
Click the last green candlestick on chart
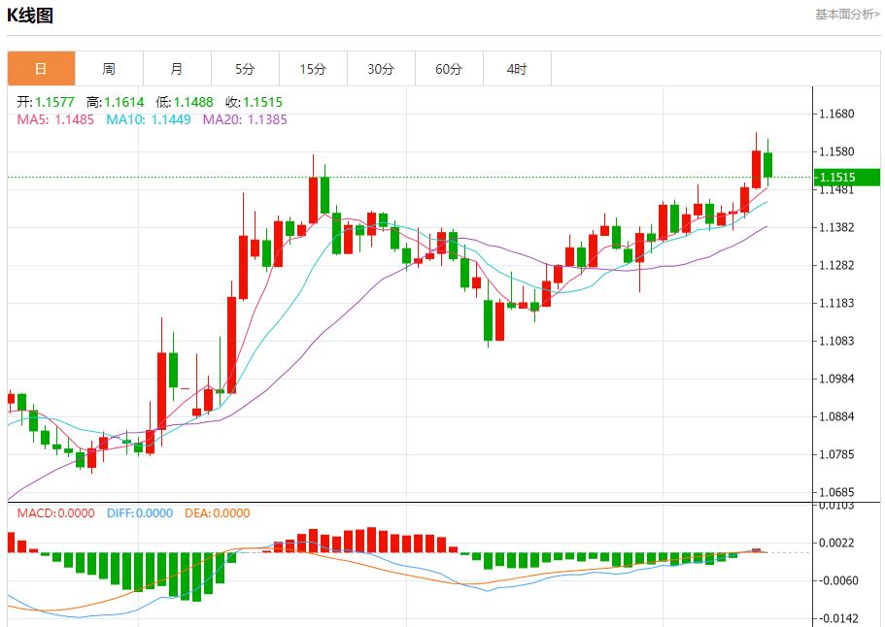click(767, 164)
